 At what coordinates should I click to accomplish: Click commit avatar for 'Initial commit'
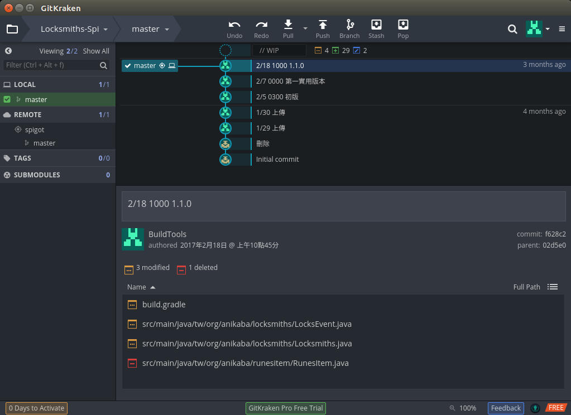(x=225, y=160)
